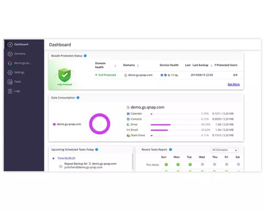Open the Domains section in sidebar
This screenshot has height=211, width=264.
point(10,54)
